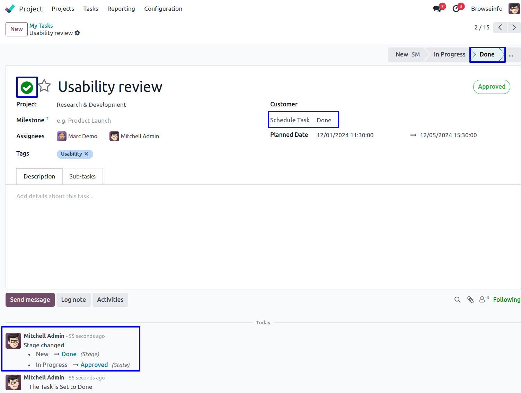Viewport: 521px width, 393px height.
Task: Toggle the green task state checkmark
Action: (x=27, y=87)
